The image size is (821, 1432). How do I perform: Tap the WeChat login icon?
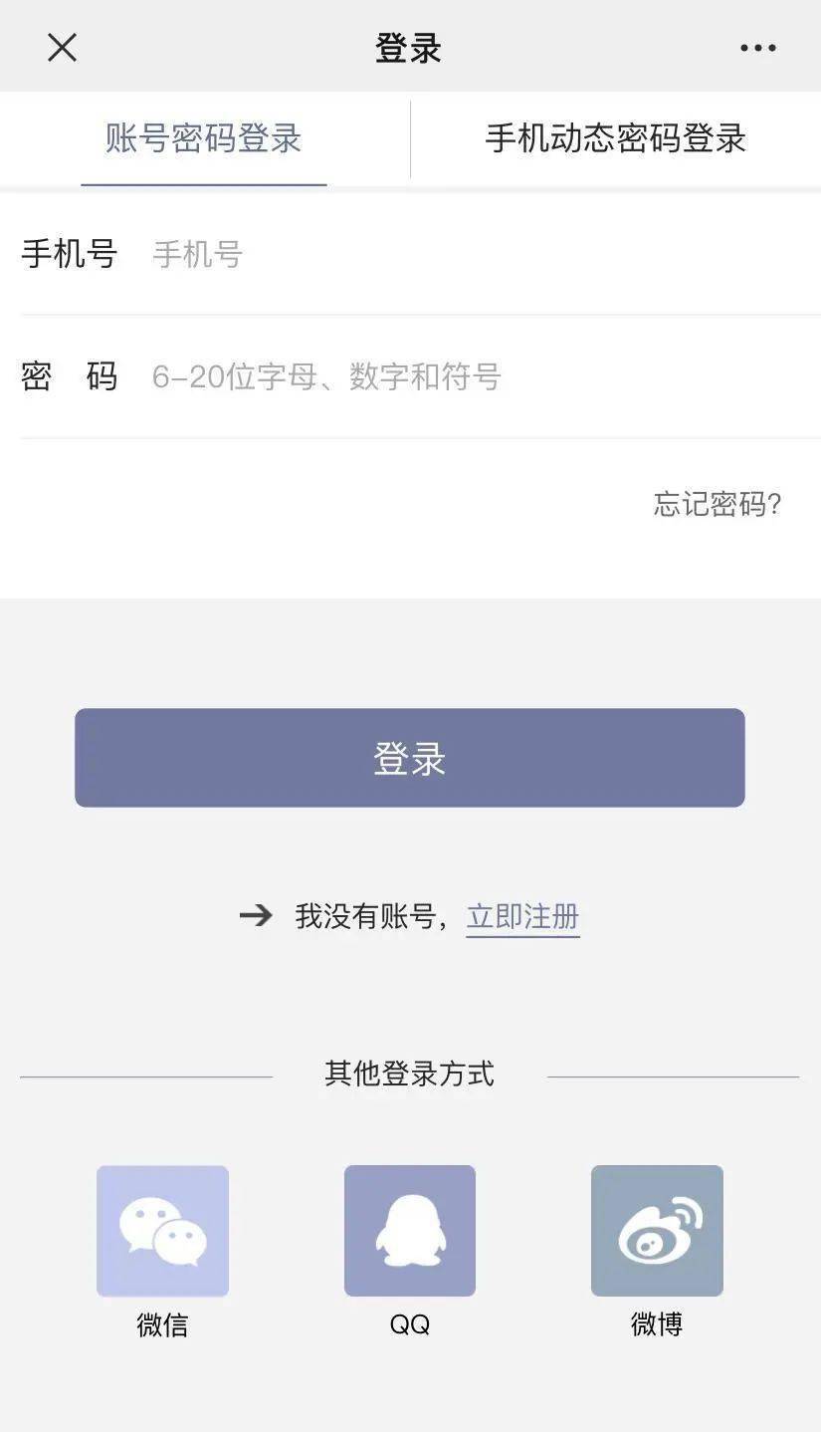(162, 1231)
